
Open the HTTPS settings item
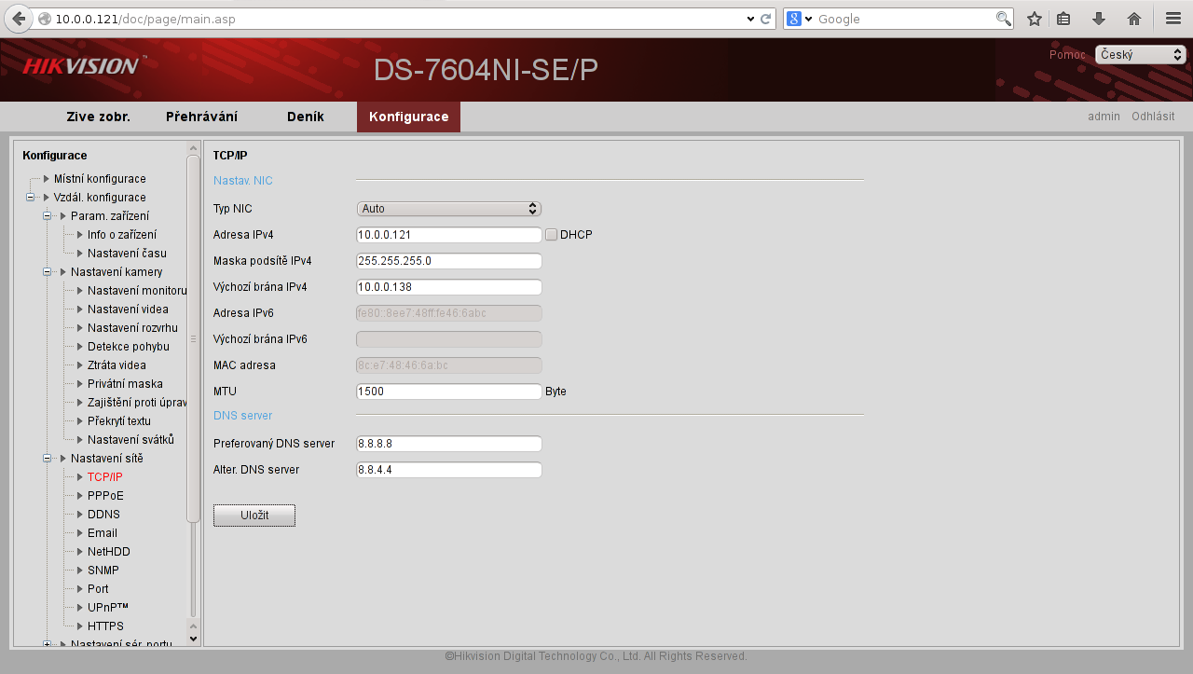[x=105, y=626]
